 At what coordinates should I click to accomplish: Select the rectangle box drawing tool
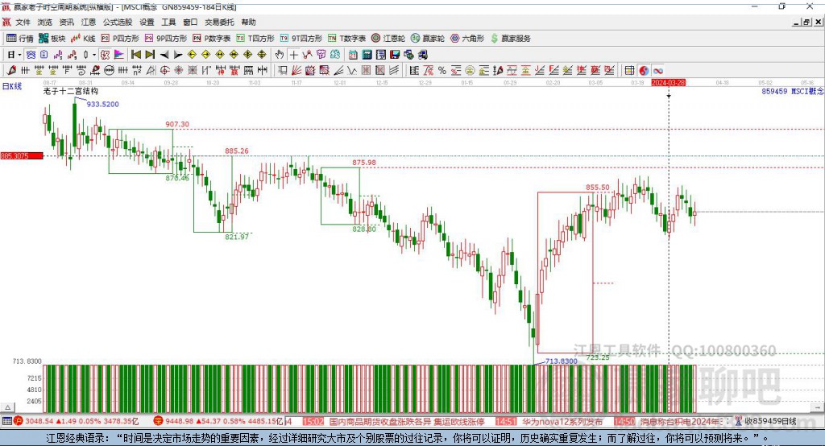point(282,71)
